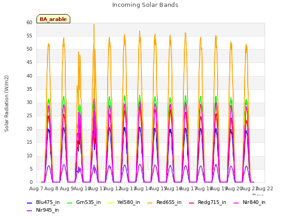
Task: Click the 30 y-axis tick label
Action: (x=29, y=102)
